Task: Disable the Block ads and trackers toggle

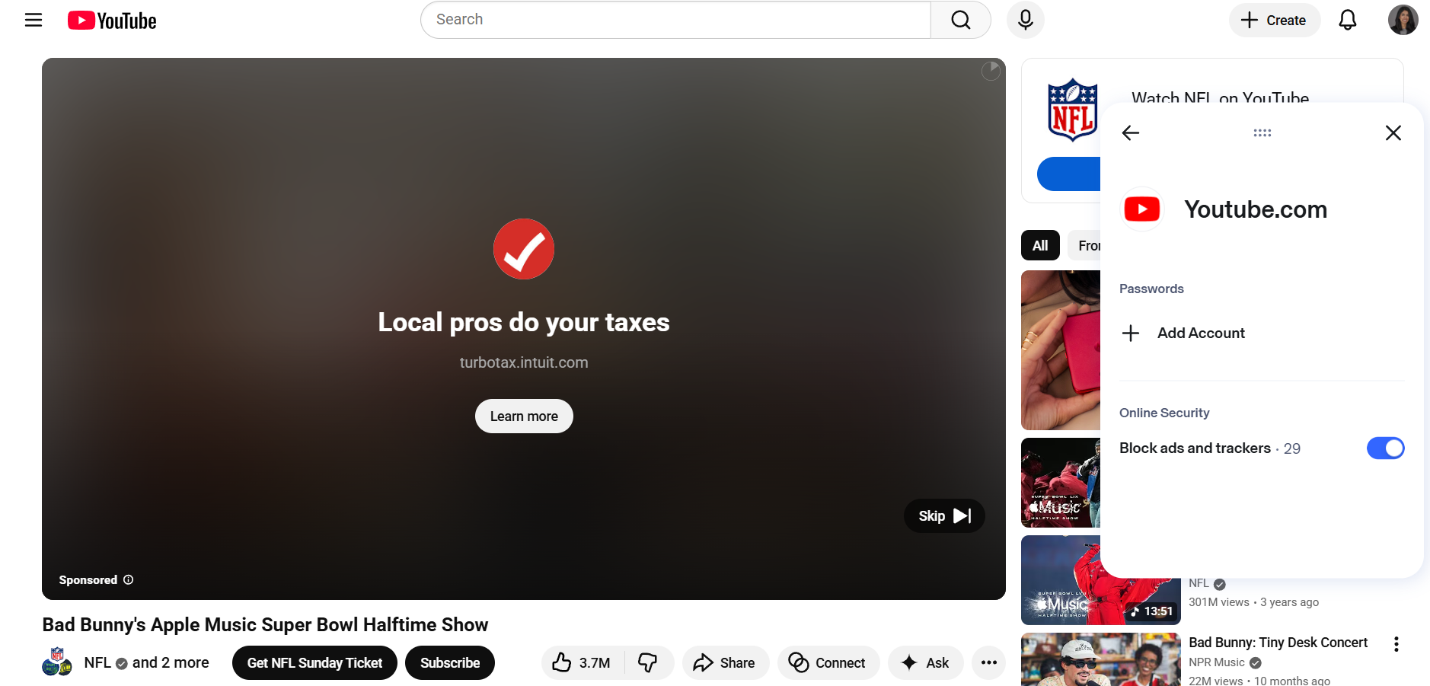Action: point(1385,448)
